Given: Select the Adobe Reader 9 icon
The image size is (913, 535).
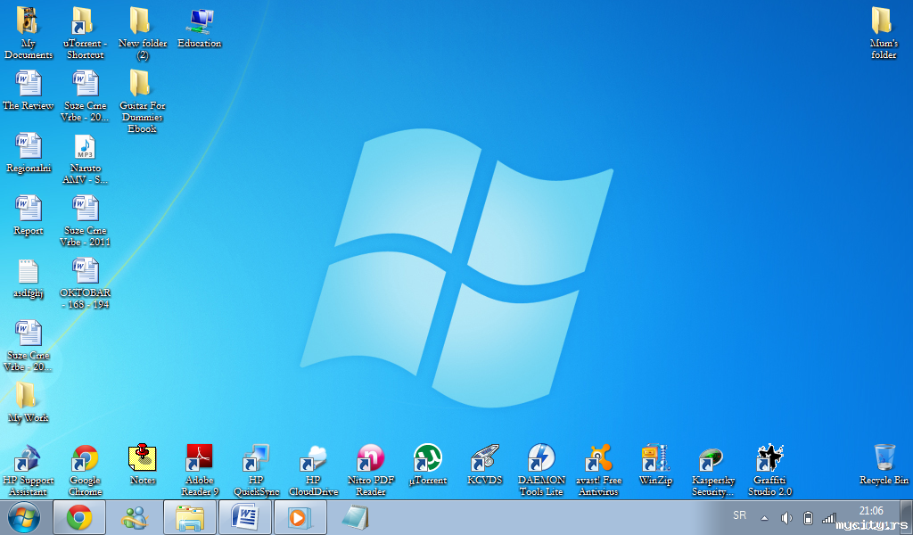Looking at the screenshot, I should tap(200, 459).
